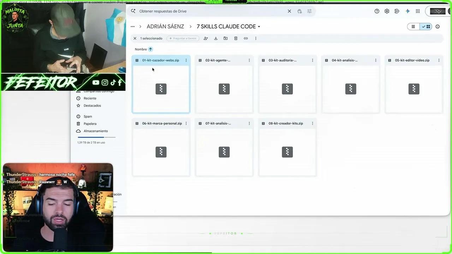This screenshot has height=254, width=452.
Task: Click the 01-kit-cazador-webs.zip preview thumbnail
Action: (x=161, y=89)
